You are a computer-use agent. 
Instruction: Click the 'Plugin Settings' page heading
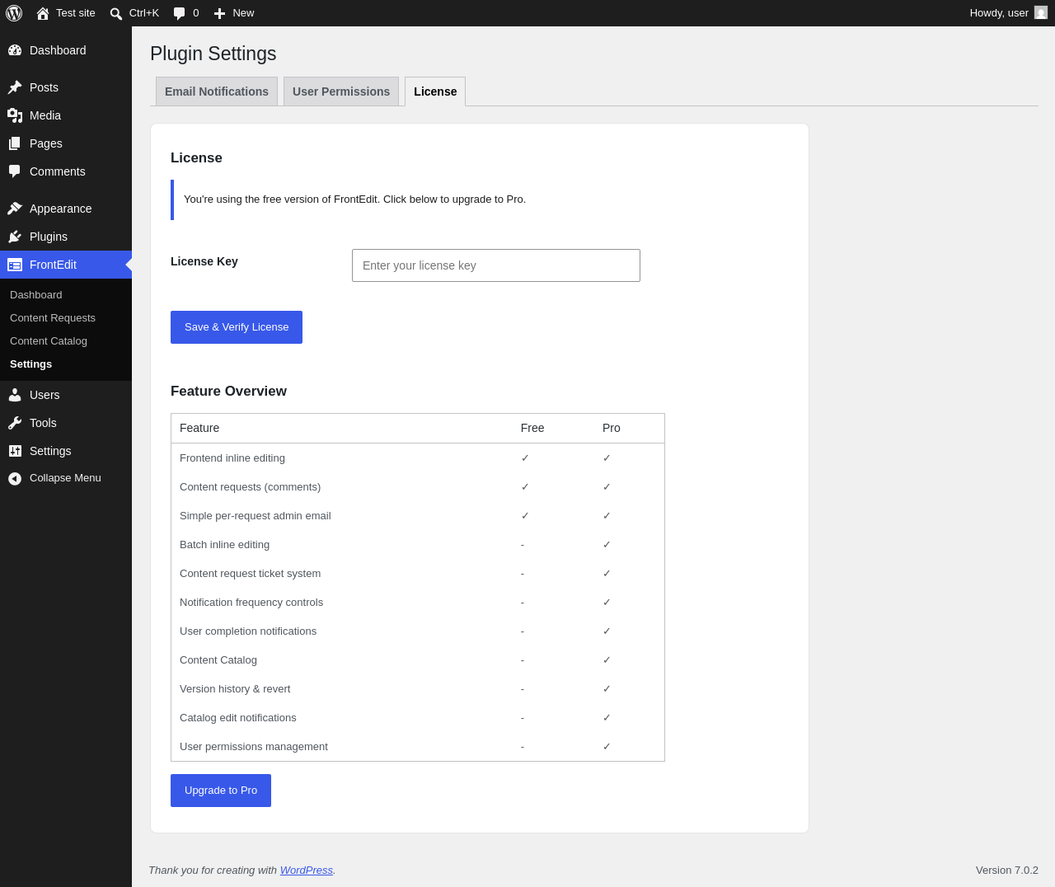click(x=213, y=54)
